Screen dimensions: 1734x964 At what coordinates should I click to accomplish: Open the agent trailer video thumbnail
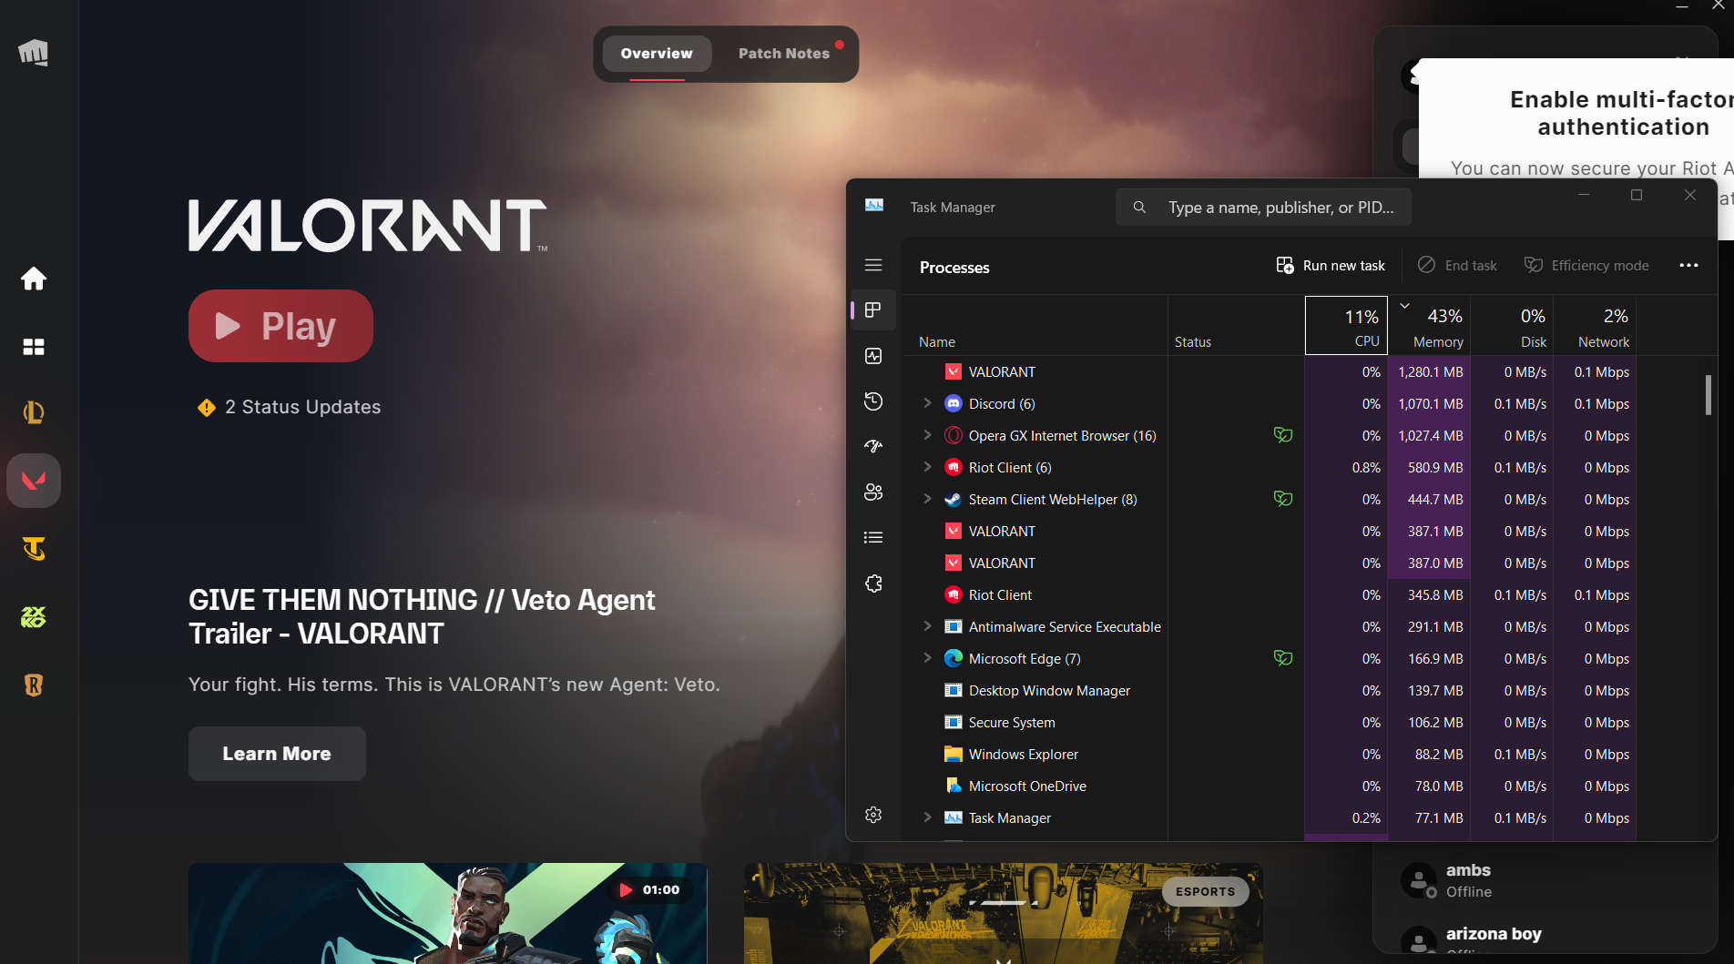(448, 913)
